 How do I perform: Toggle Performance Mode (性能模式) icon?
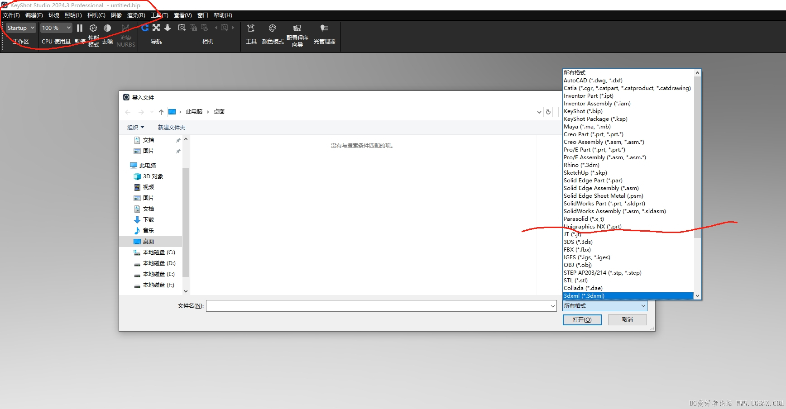pos(93,28)
